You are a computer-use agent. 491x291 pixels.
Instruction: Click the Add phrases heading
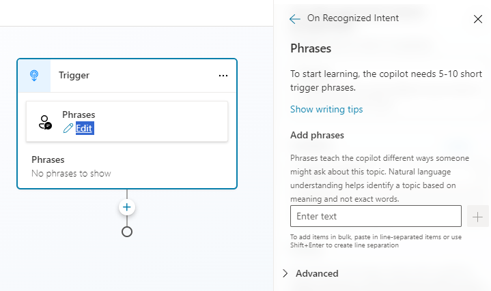point(317,135)
